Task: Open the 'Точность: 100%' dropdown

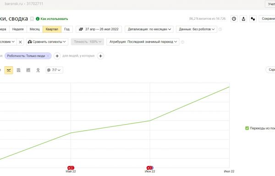Action: pos(88,42)
